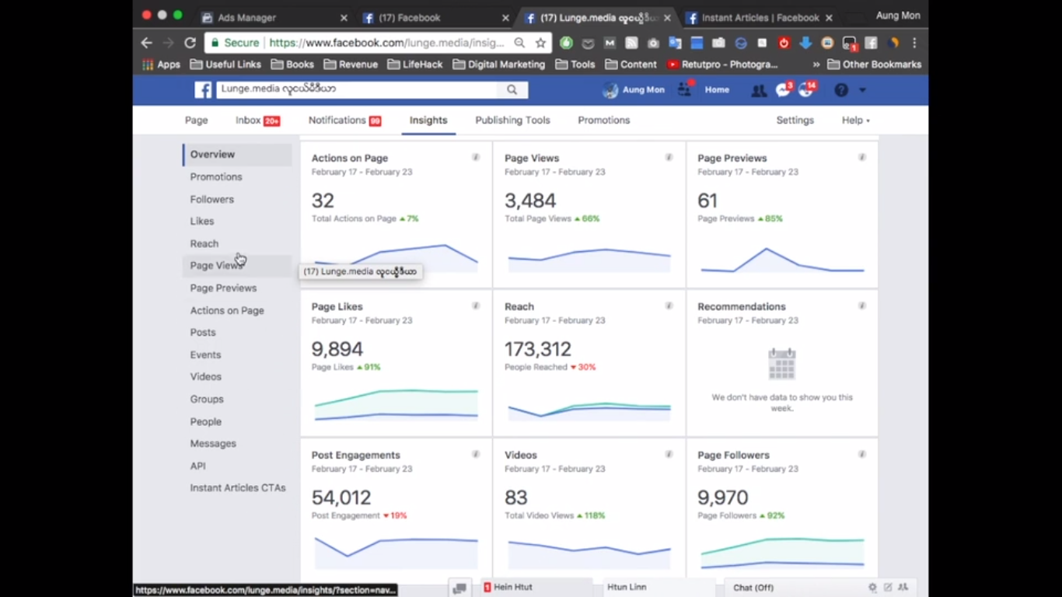Image resolution: width=1062 pixels, height=597 pixels.
Task: Click the browser zoom magnifier icon
Action: click(x=519, y=43)
